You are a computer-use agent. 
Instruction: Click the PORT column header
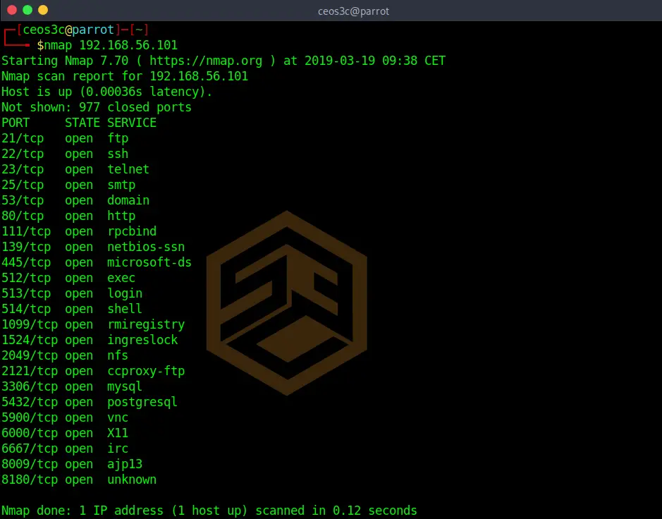click(16, 123)
